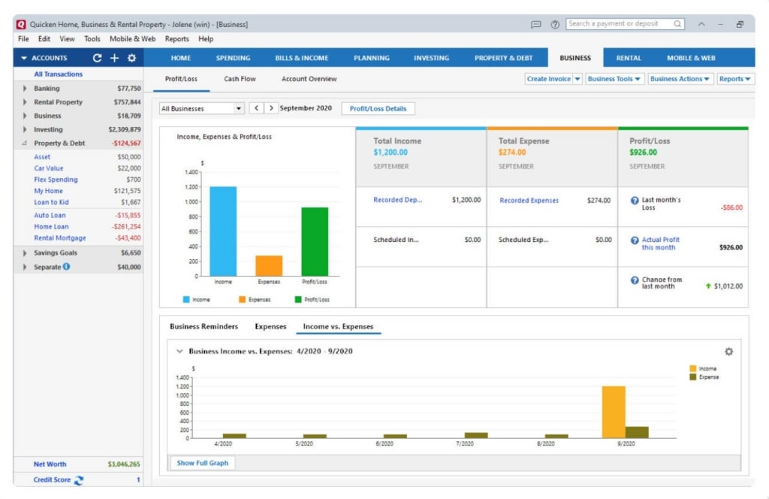Viewport: 769px width, 499px height.
Task: Switch to the RENTAL tab
Action: click(x=629, y=58)
